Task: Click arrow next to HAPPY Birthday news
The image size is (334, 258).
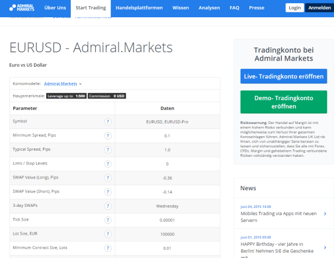Action: tap(325, 247)
